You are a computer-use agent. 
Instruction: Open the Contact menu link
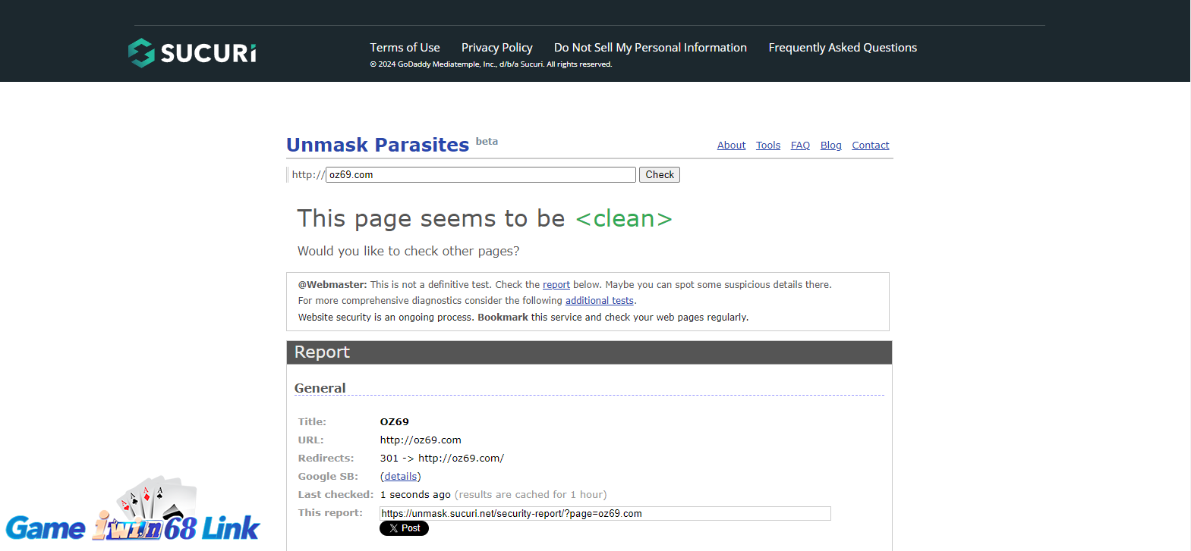click(871, 146)
